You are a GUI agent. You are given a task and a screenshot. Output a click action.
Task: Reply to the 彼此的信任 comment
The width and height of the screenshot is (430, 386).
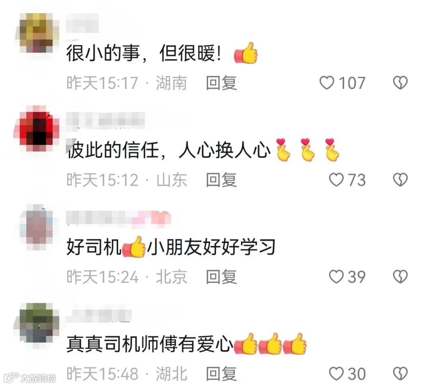click(221, 180)
